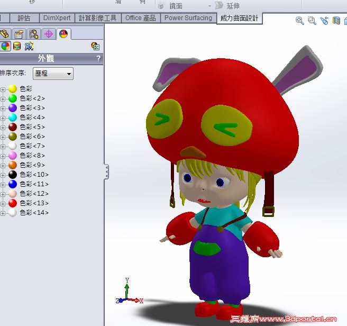Select the yellow sphere of 色彩
The image size is (347, 326).
[x=13, y=89]
